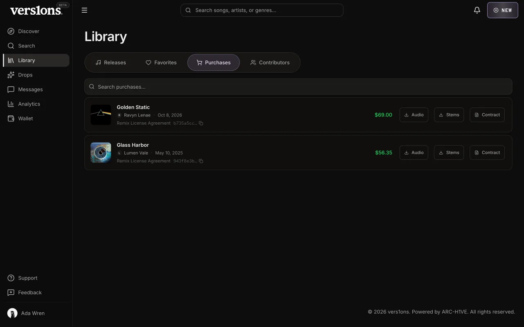The height and width of the screenshot is (327, 524).
Task: Open the Glass Harbor title
Action: click(x=133, y=145)
